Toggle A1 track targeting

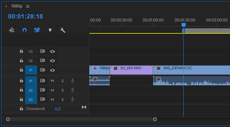pos(31,81)
